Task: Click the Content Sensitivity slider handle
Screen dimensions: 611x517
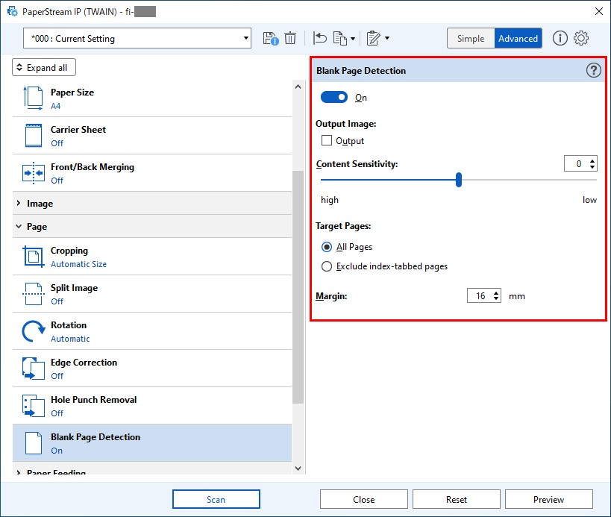Action: click(459, 180)
